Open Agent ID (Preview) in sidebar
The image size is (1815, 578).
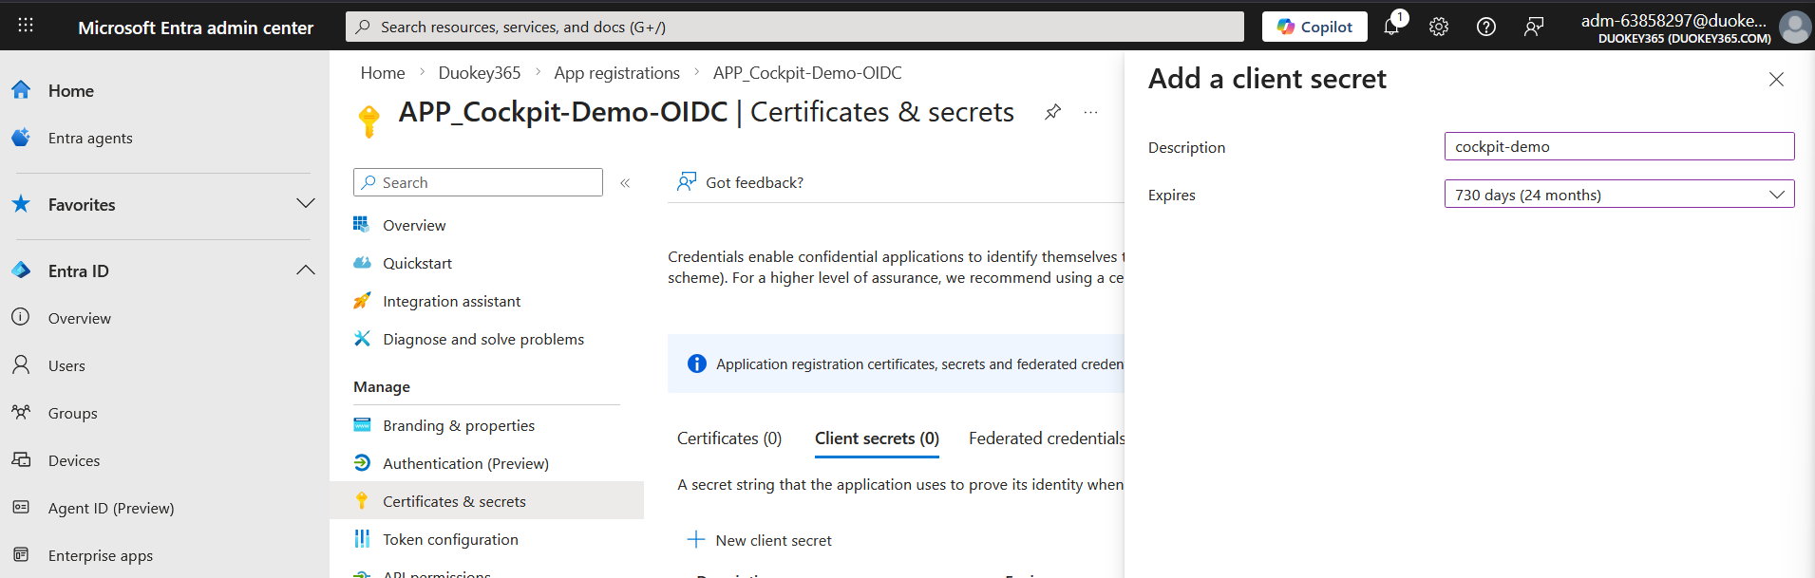click(x=111, y=508)
